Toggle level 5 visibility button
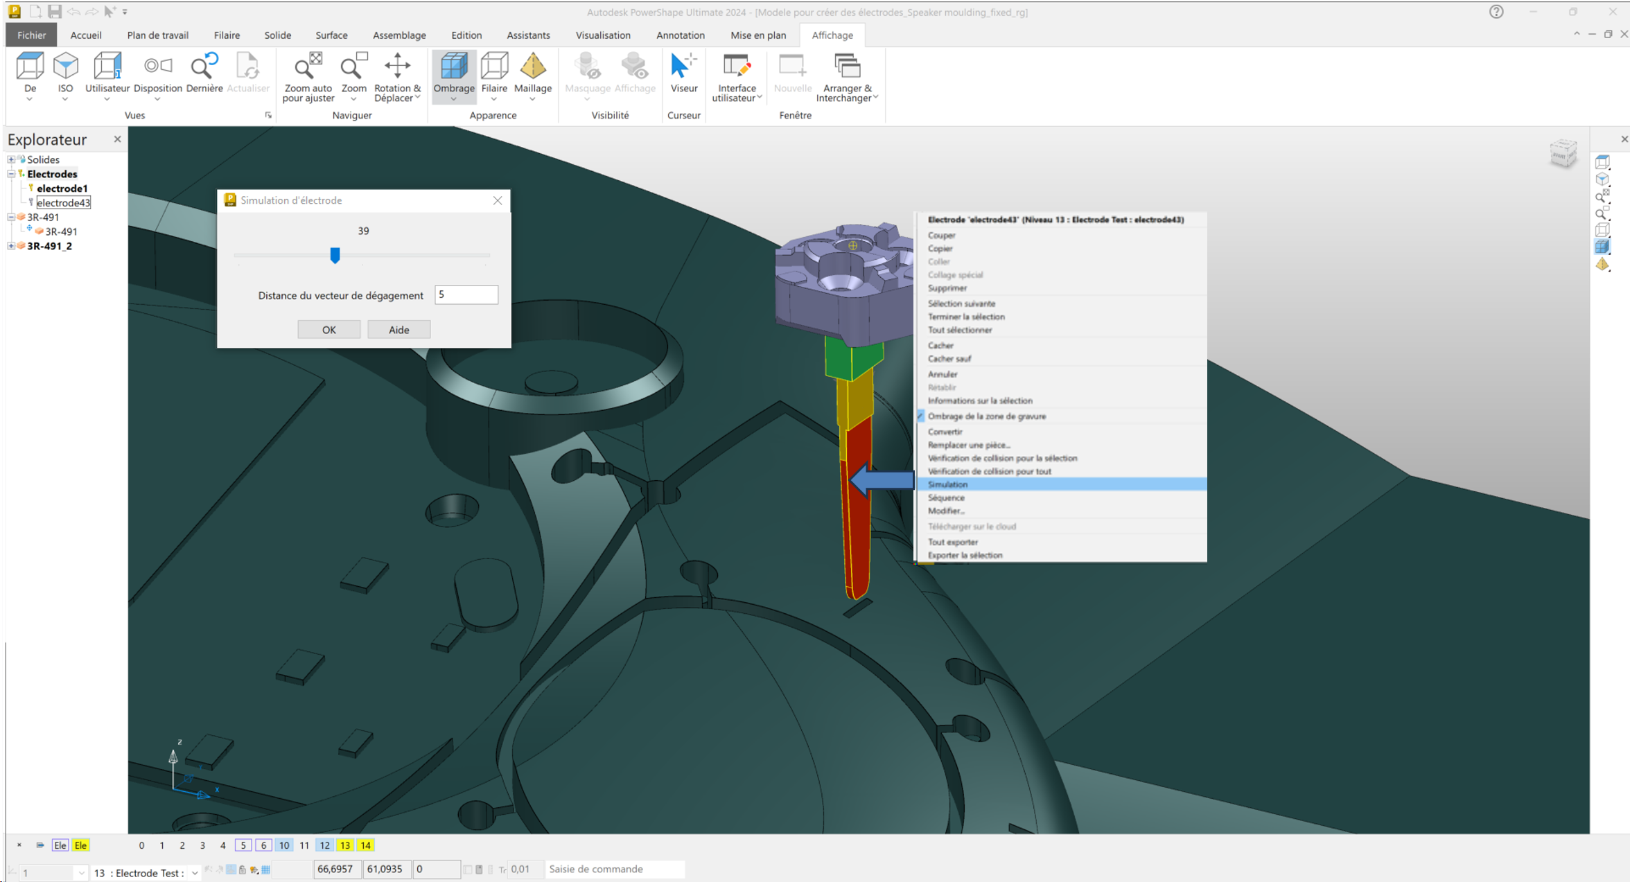 point(243,845)
